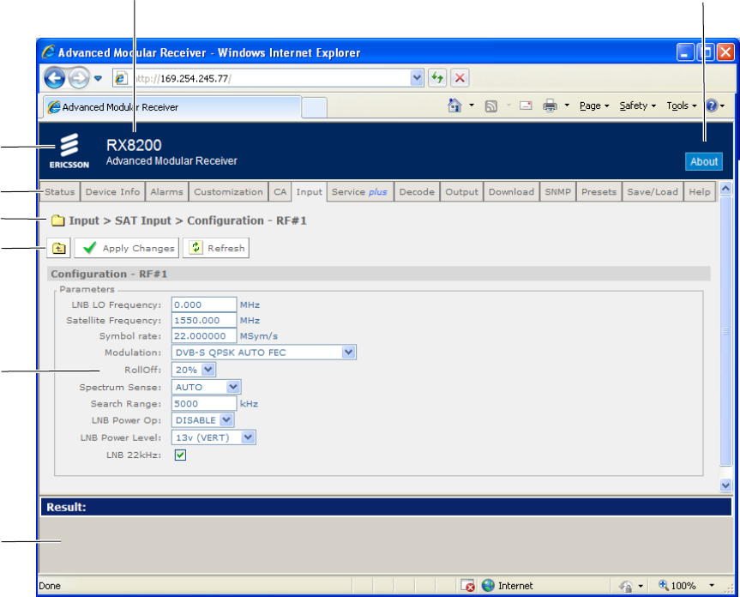
Task: Click the Apply Changes button
Action: [127, 248]
